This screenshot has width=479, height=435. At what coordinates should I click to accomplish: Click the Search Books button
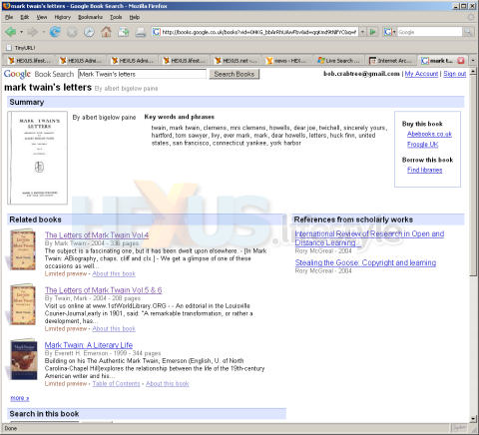[235, 74]
